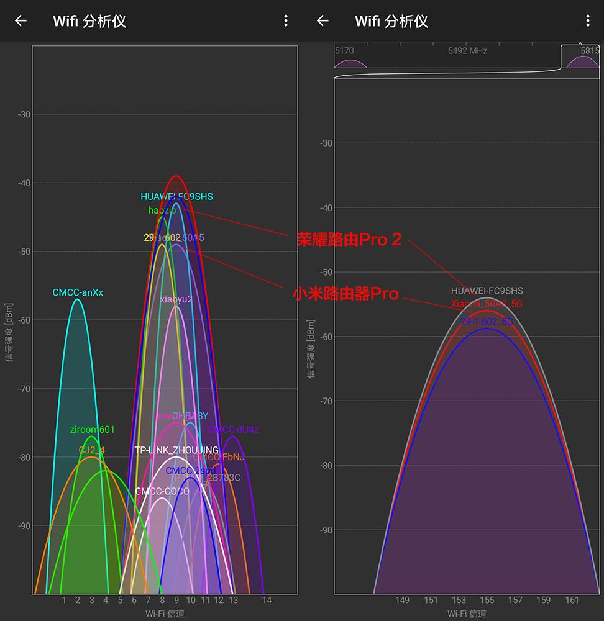Tap the back arrow on the right screen
Screen dimensions: 604x621
point(323,20)
